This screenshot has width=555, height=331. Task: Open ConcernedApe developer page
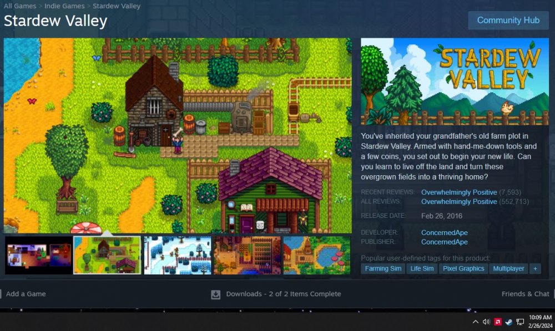coord(444,232)
